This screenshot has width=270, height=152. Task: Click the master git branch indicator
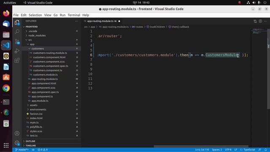point(22,150)
